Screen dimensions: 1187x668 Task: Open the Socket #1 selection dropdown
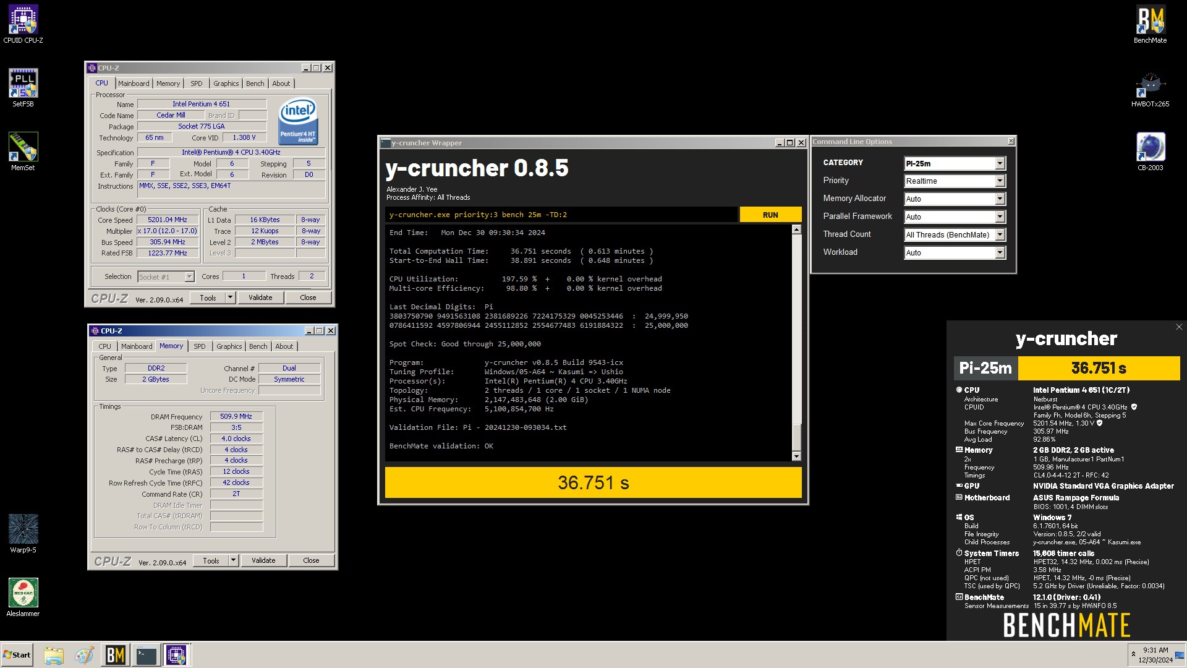(166, 276)
